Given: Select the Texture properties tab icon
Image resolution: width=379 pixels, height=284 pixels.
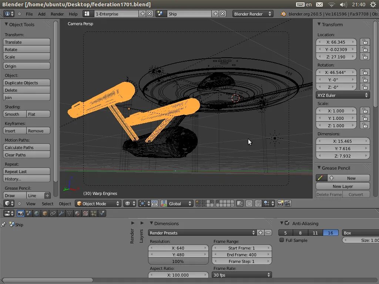Looking at the screenshot, I should (x=85, y=213).
